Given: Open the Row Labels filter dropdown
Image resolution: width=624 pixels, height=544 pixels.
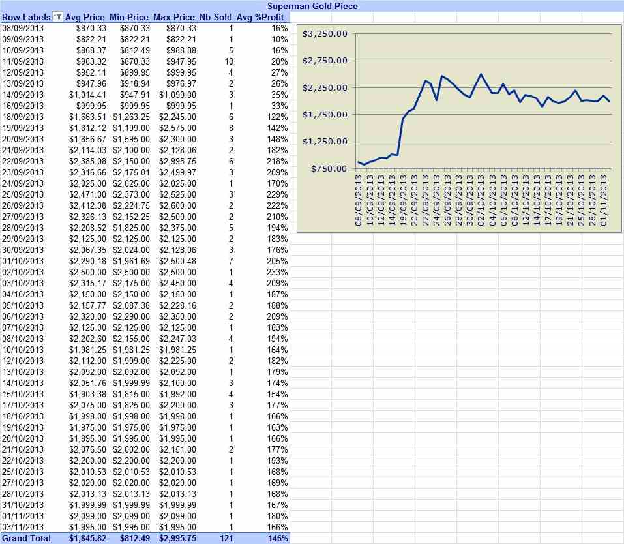Looking at the screenshot, I should pos(58,17).
